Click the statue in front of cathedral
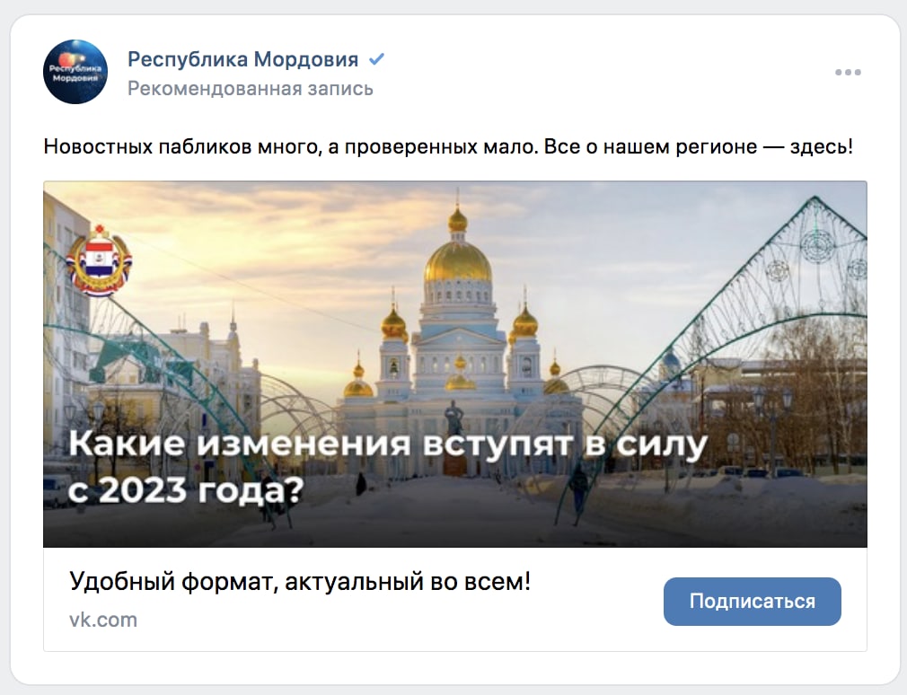 (x=454, y=418)
